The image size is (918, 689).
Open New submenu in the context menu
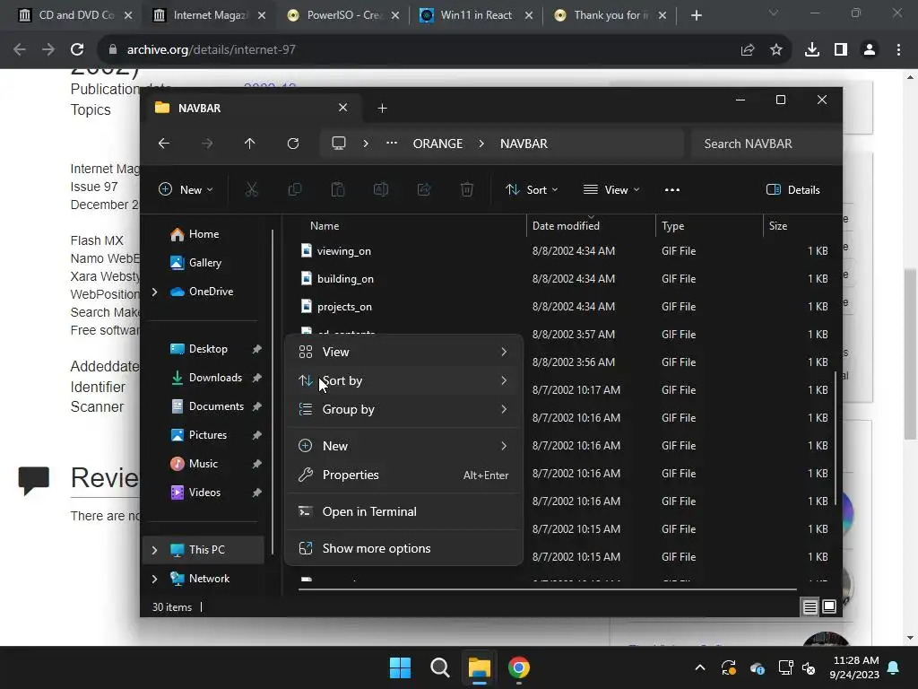pos(403,447)
